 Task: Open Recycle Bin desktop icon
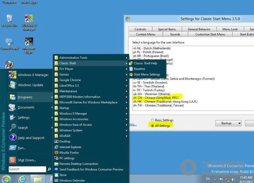tap(9, 20)
